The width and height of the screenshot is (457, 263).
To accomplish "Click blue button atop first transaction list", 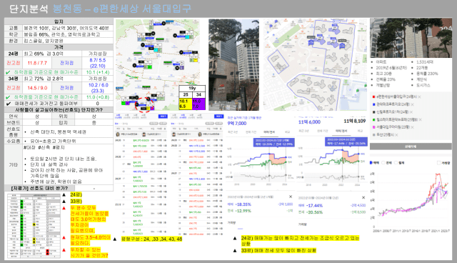I will pos(163,116).
